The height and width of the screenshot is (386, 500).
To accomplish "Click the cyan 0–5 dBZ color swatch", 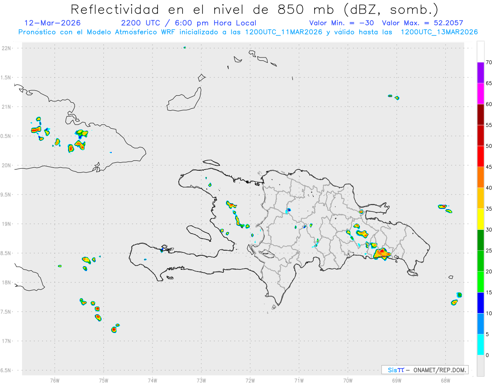I will (x=480, y=344).
